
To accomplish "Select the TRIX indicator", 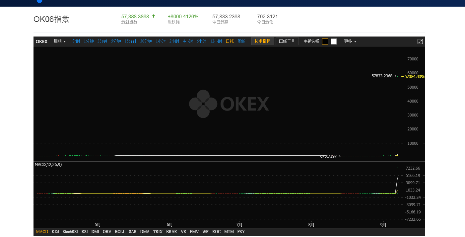I will click(158, 232).
